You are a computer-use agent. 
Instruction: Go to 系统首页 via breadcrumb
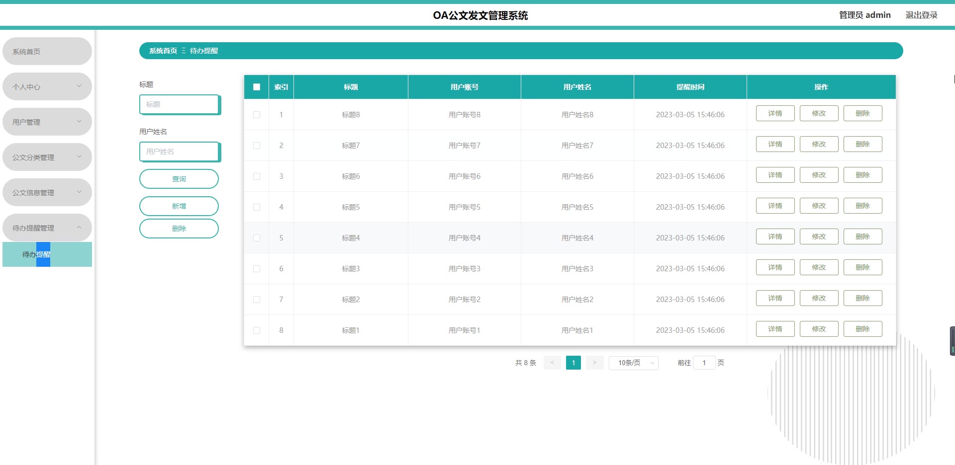click(163, 51)
